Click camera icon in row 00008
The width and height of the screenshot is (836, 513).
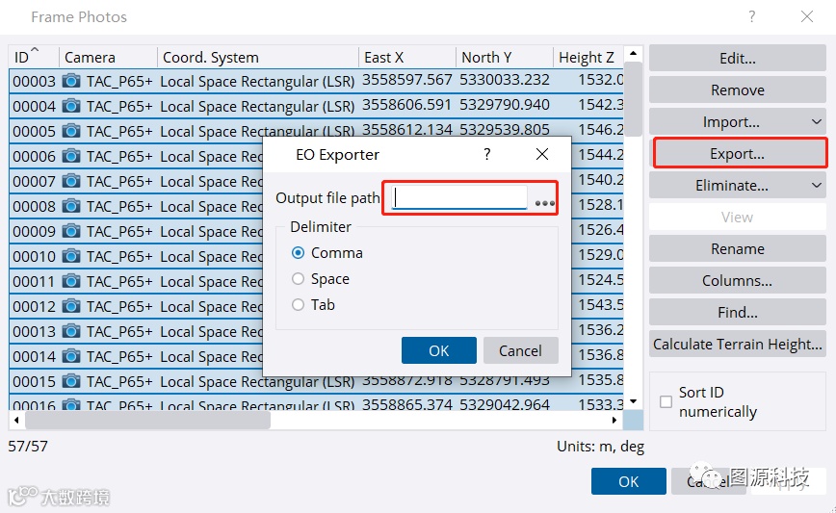pyautogui.click(x=71, y=206)
